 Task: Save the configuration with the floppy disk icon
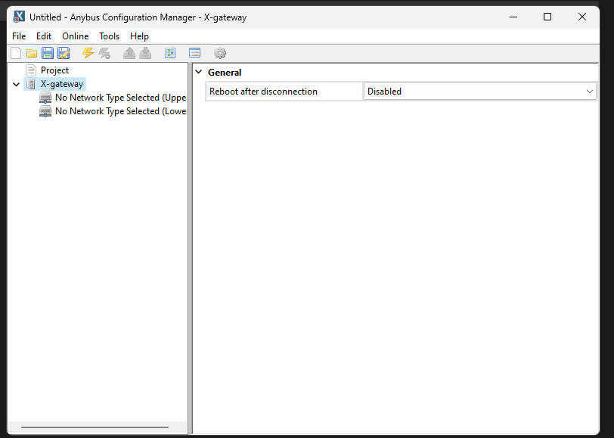coord(48,53)
